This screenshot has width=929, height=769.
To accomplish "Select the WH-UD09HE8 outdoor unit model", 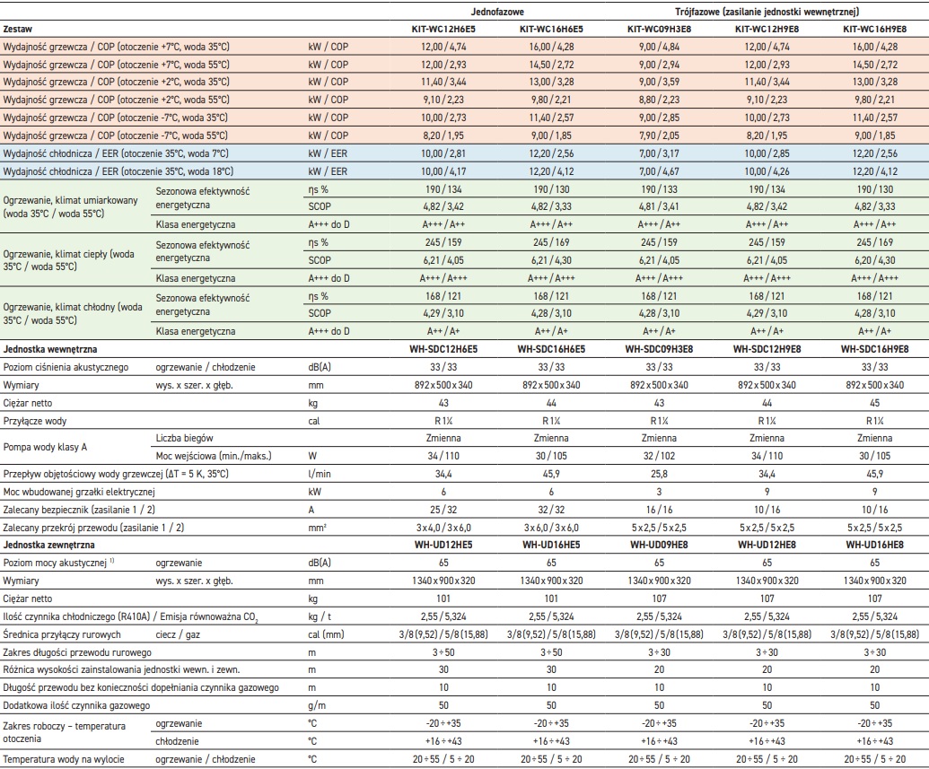I will tap(659, 544).
